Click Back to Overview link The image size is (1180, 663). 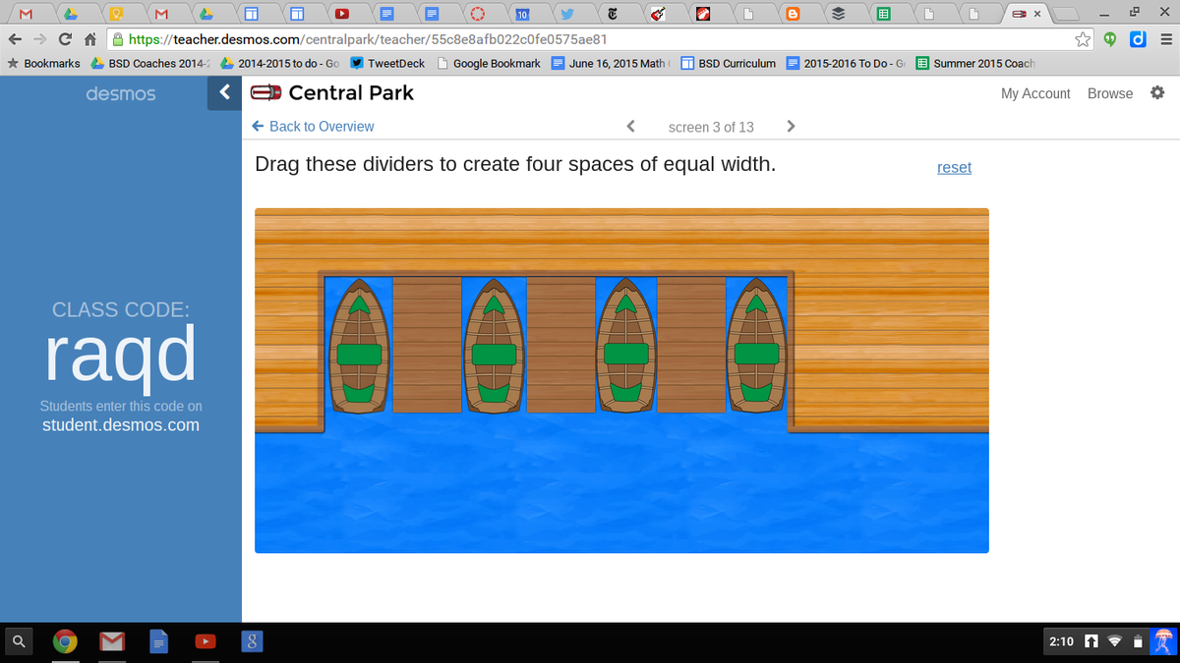[313, 127]
